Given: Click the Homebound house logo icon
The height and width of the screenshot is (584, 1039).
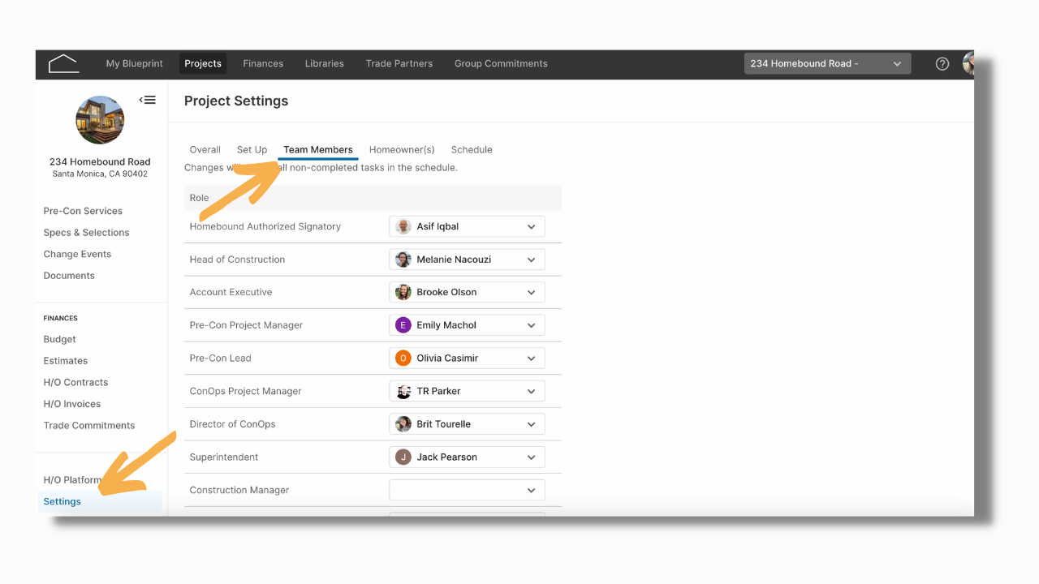Looking at the screenshot, I should tap(63, 63).
